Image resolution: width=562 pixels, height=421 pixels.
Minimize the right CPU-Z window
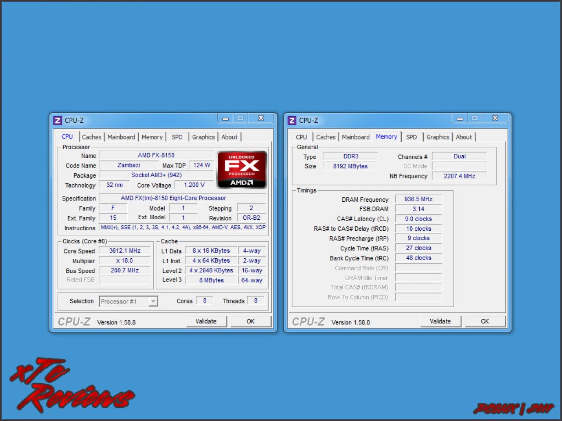tap(460, 118)
